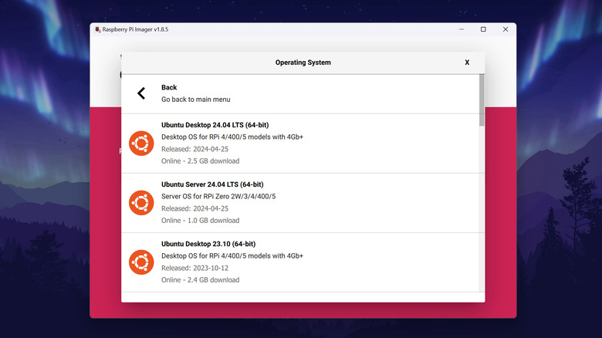Click 'Released: 2024-04-25' under Ubuntu Desktop 24.04
Screen dimensions: 602x338
[x=194, y=149]
